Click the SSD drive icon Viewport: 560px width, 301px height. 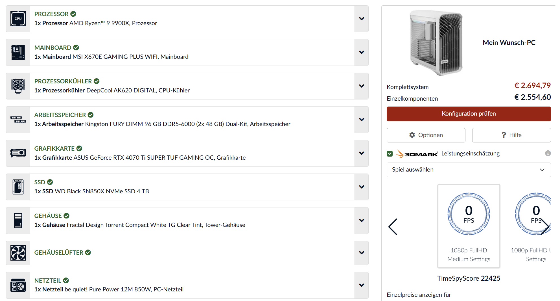click(18, 187)
